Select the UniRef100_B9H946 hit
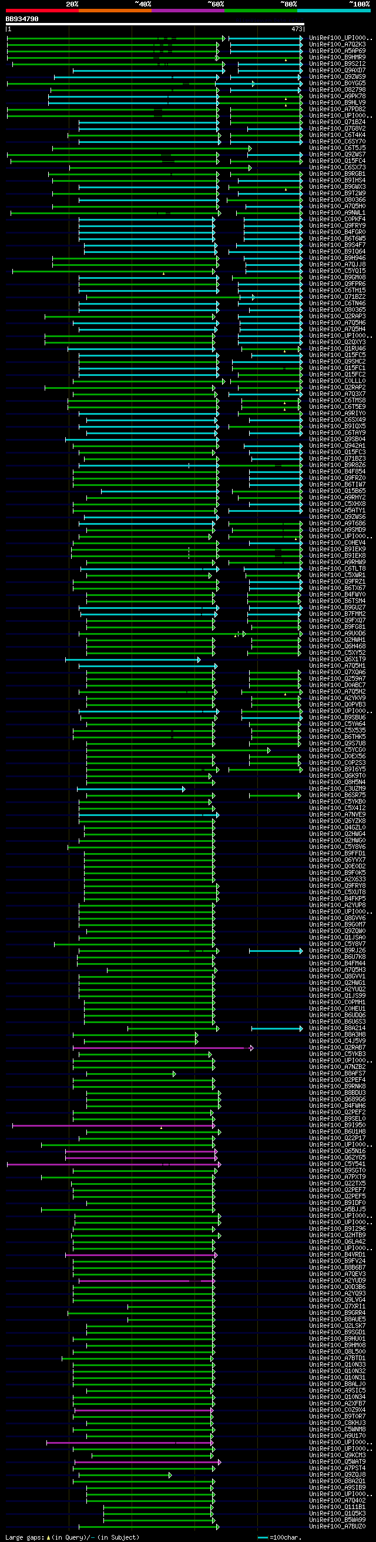376x1542 pixels. [337, 258]
